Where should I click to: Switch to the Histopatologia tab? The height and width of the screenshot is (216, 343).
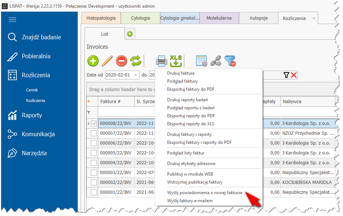[101, 18]
